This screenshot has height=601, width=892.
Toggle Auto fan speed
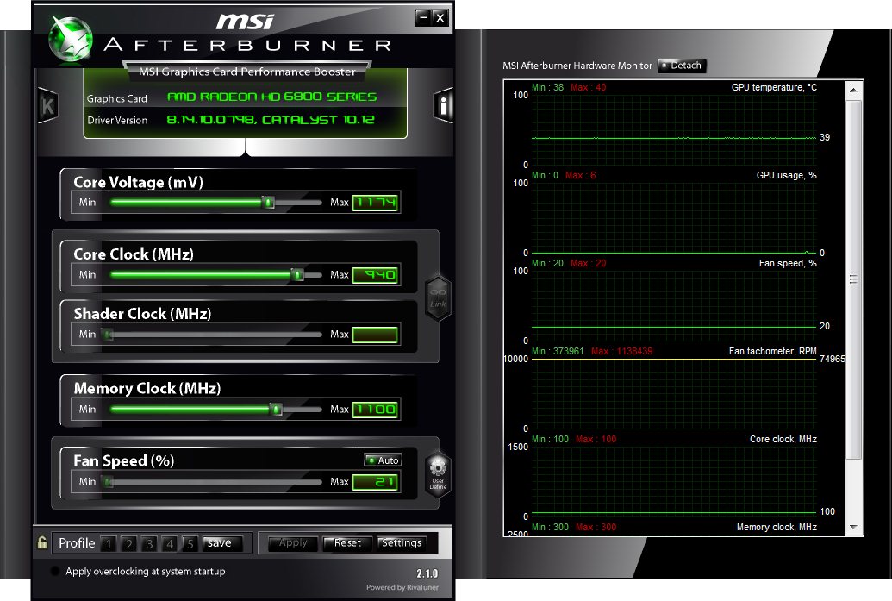click(383, 460)
